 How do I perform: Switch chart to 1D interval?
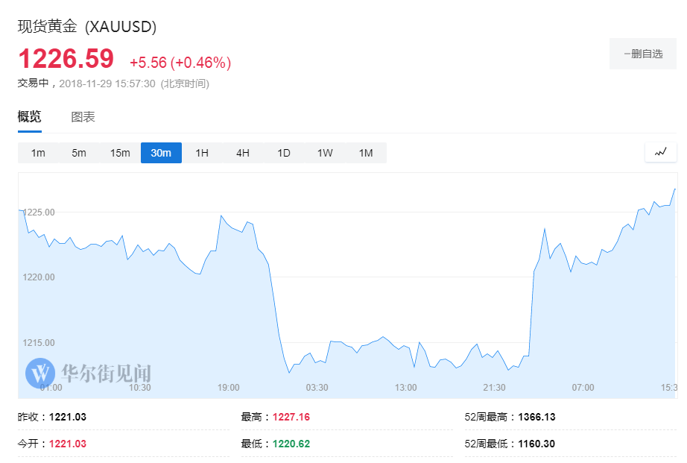284,153
